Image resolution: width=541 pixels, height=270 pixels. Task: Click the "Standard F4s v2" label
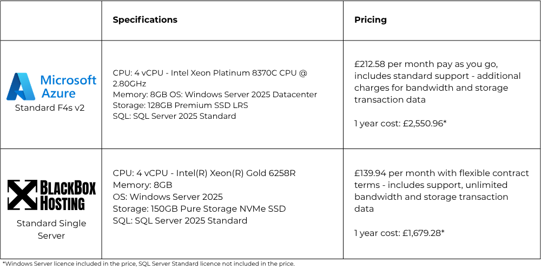51,108
